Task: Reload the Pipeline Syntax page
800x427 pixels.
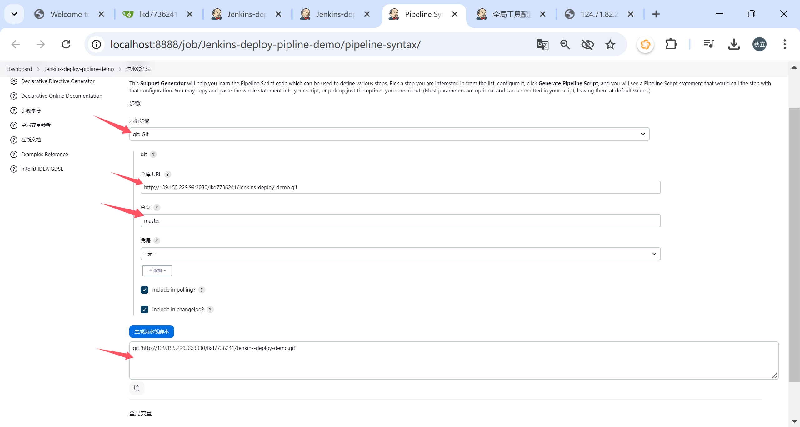Action: 66,44
